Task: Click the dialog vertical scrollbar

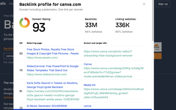Action: pyautogui.click(x=153, y=20)
